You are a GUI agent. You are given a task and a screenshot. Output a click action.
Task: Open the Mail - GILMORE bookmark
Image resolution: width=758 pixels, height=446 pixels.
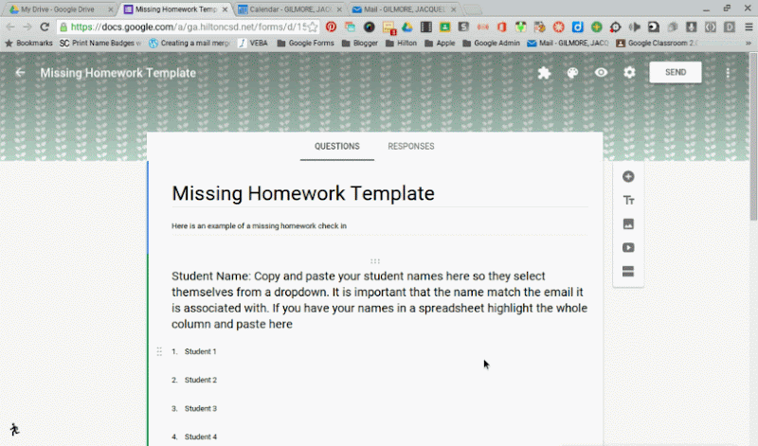[568, 43]
